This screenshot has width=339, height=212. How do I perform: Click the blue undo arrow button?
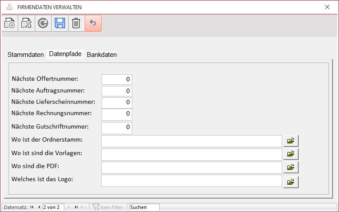point(93,23)
